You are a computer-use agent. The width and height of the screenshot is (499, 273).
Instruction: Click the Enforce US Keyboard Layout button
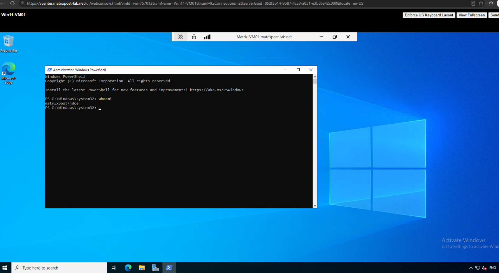(x=429, y=15)
